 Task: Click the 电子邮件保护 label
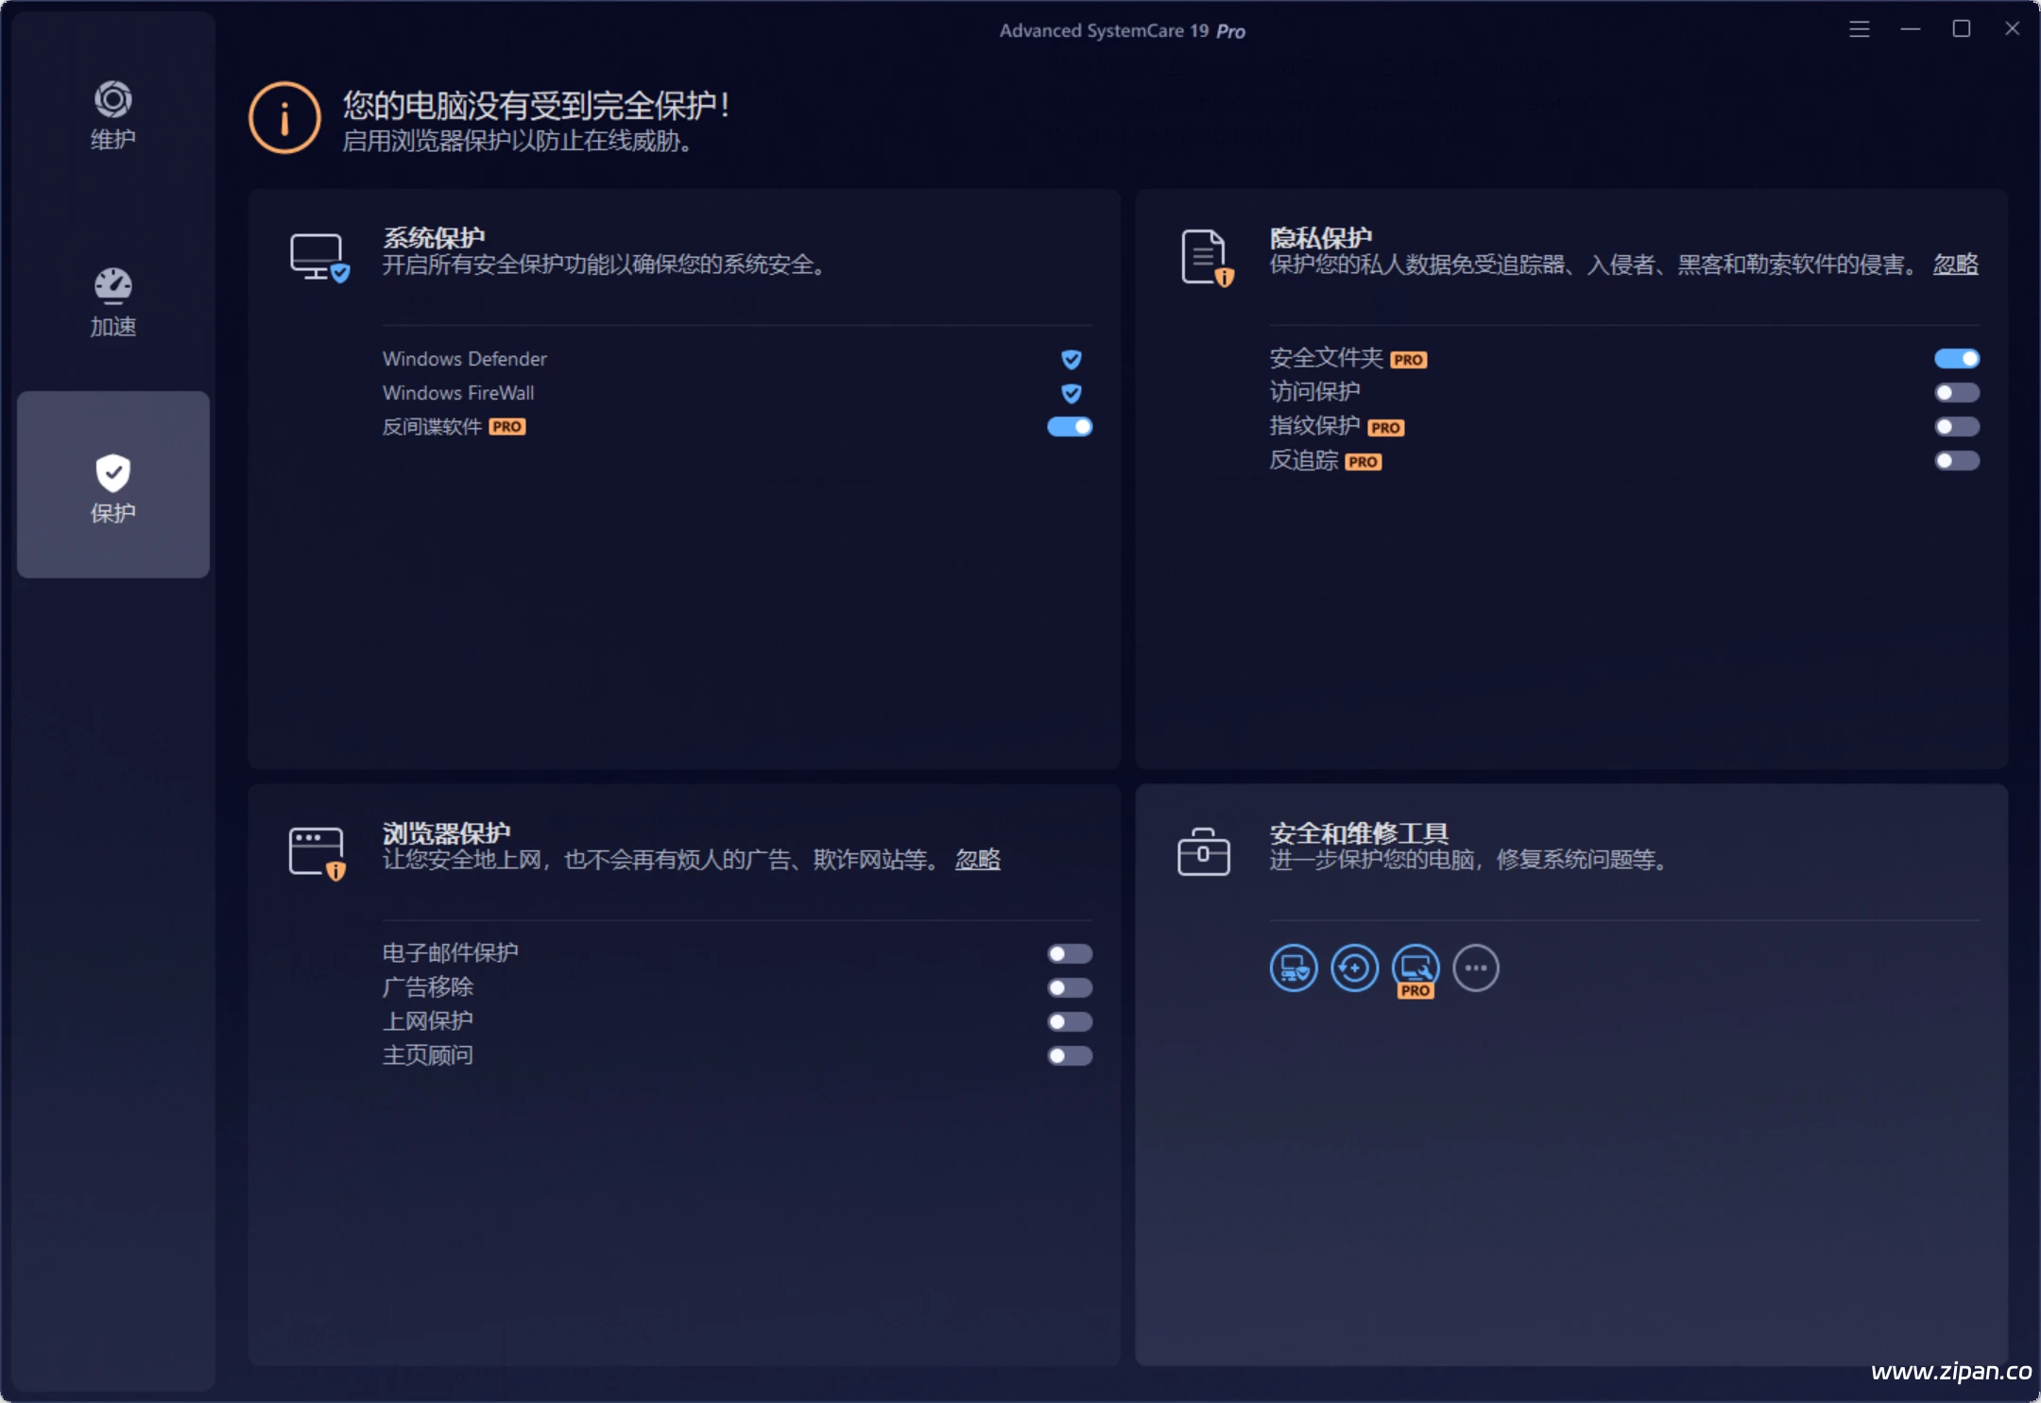tap(450, 953)
